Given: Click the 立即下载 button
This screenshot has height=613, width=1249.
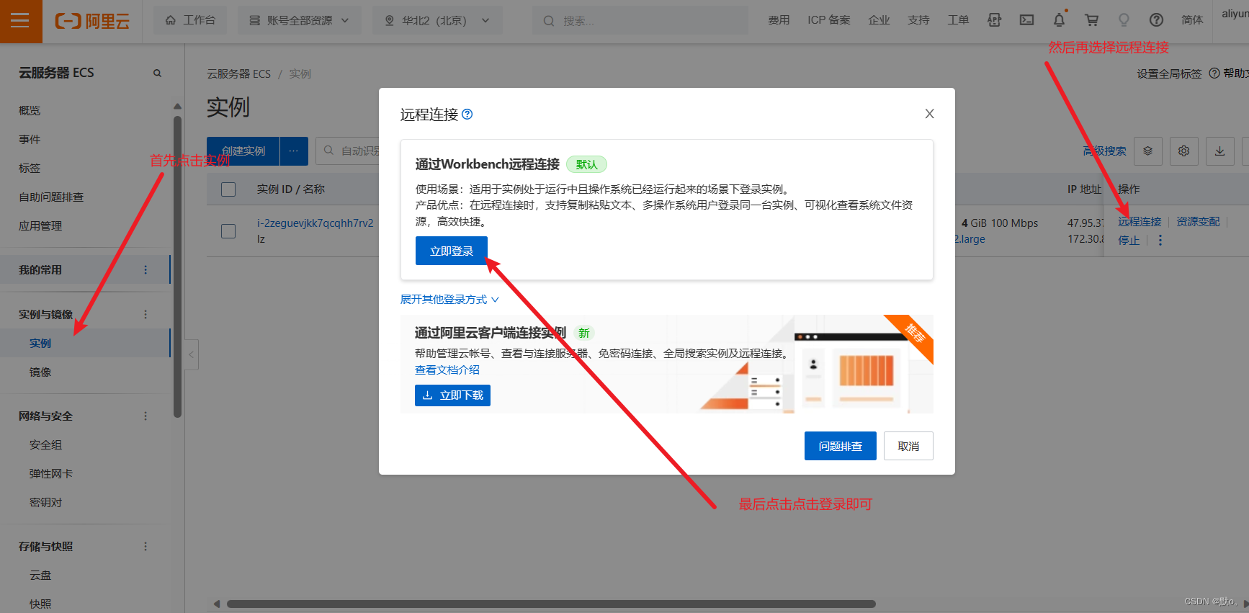Looking at the screenshot, I should 452,395.
